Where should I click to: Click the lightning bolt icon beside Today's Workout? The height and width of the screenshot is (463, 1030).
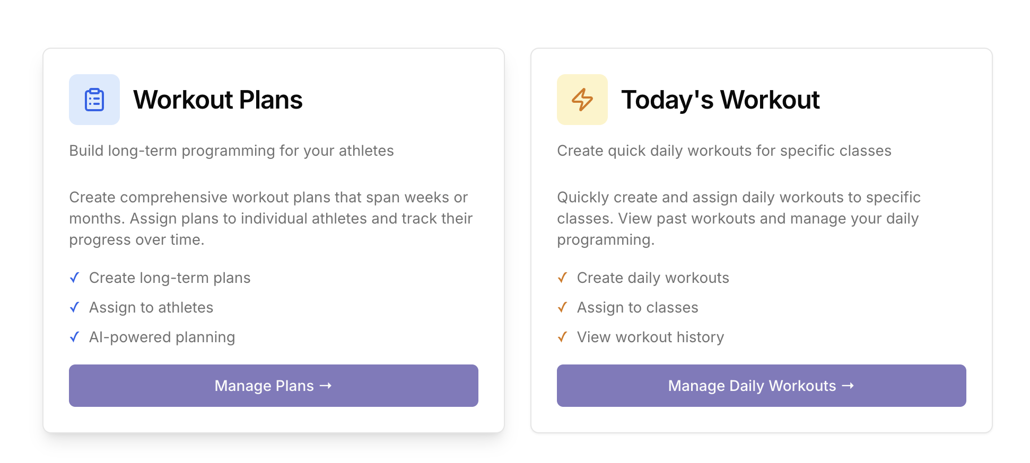tap(582, 100)
